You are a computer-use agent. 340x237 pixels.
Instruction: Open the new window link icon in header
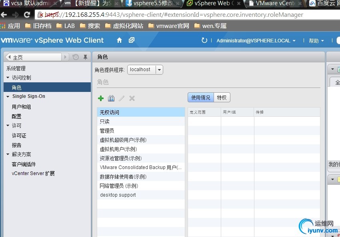(x=132, y=40)
